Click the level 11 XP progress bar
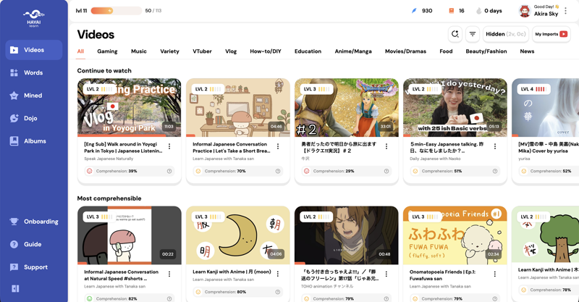 click(117, 11)
